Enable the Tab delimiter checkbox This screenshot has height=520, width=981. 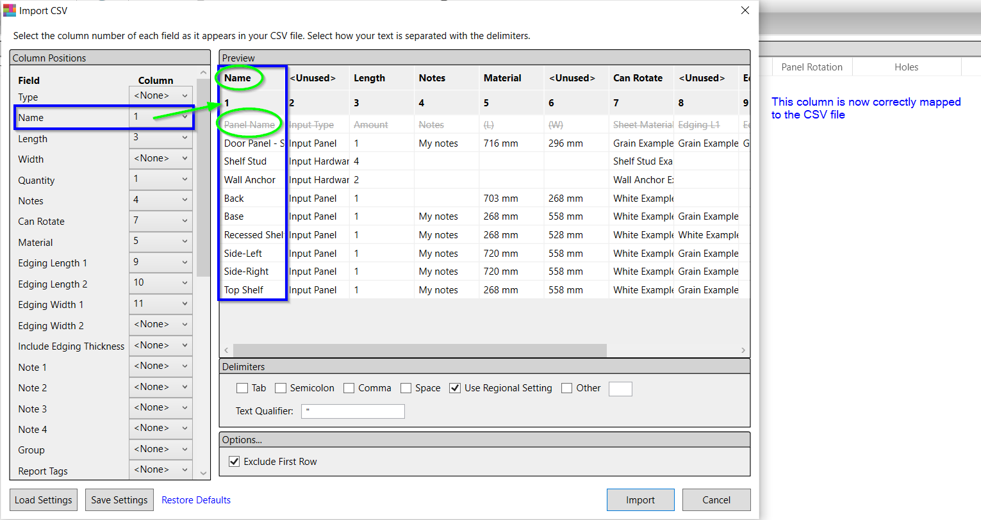[x=242, y=388]
